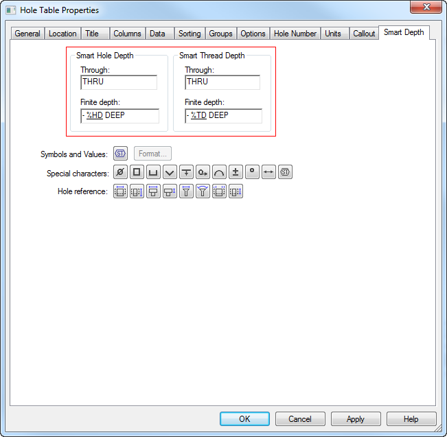Open the Hole Number tab
The width and height of the screenshot is (447, 437).
(295, 34)
